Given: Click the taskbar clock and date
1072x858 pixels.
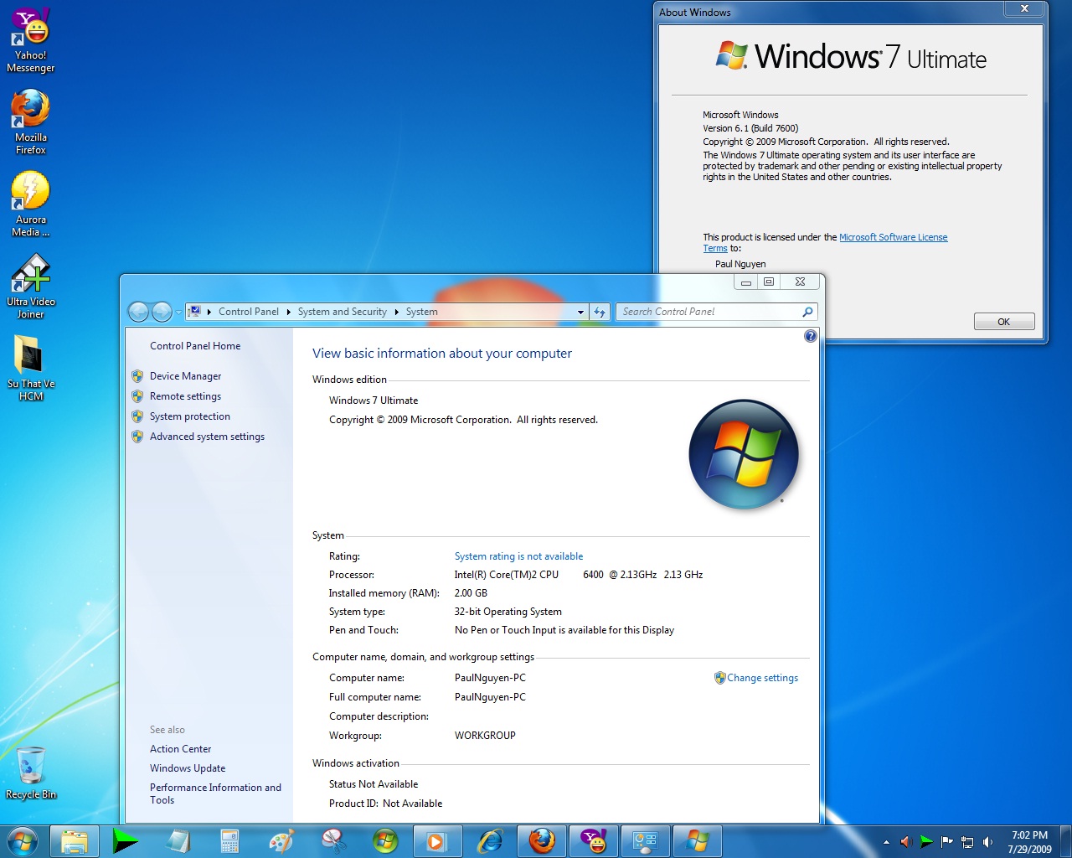Looking at the screenshot, I should (1029, 842).
